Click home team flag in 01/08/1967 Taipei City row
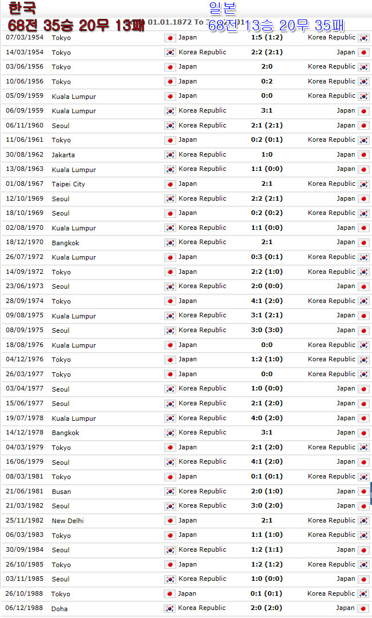372x618 pixels. tap(170, 184)
